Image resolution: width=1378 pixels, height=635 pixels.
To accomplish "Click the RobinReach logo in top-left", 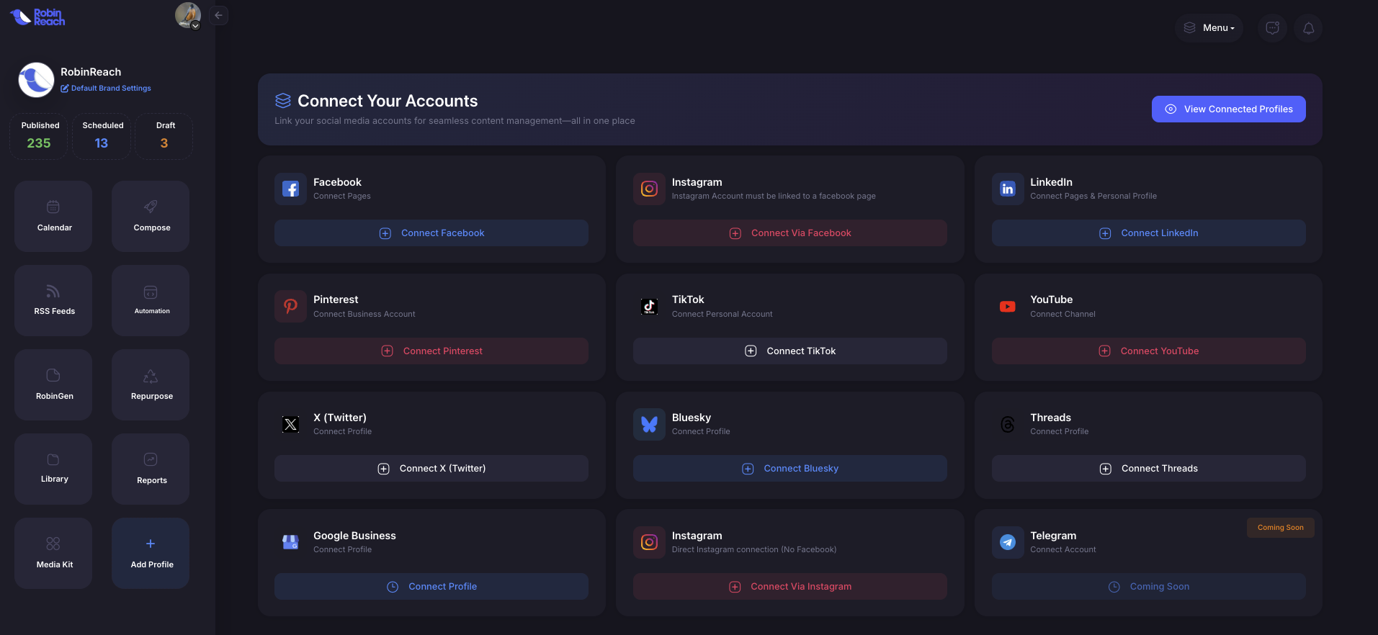I will [37, 17].
